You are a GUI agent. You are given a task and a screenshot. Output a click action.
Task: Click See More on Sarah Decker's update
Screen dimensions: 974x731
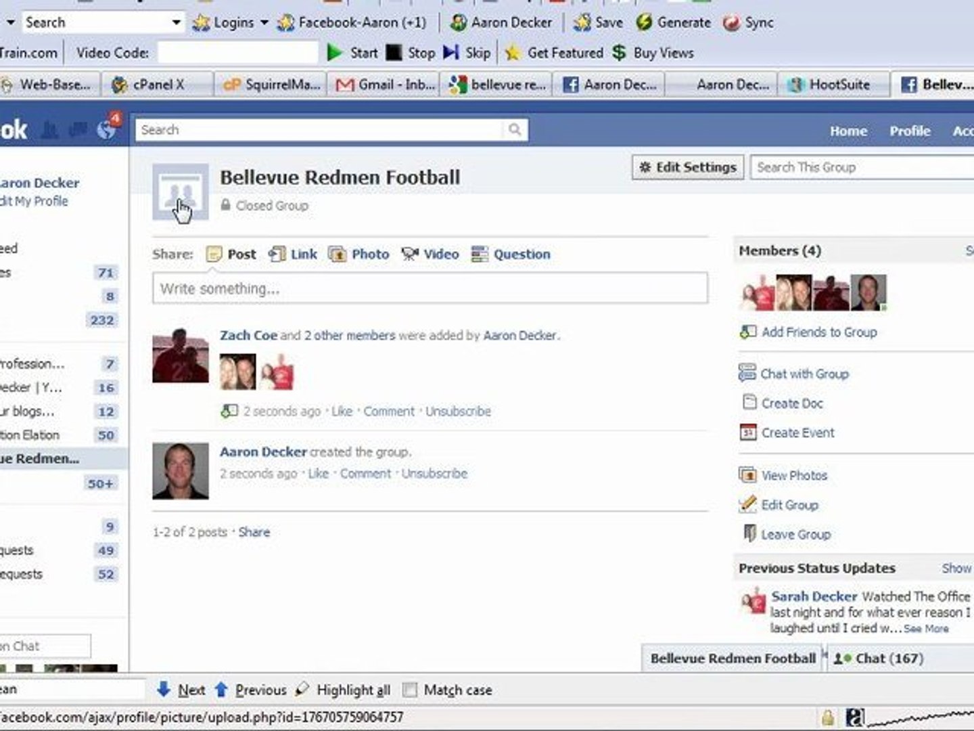(926, 629)
